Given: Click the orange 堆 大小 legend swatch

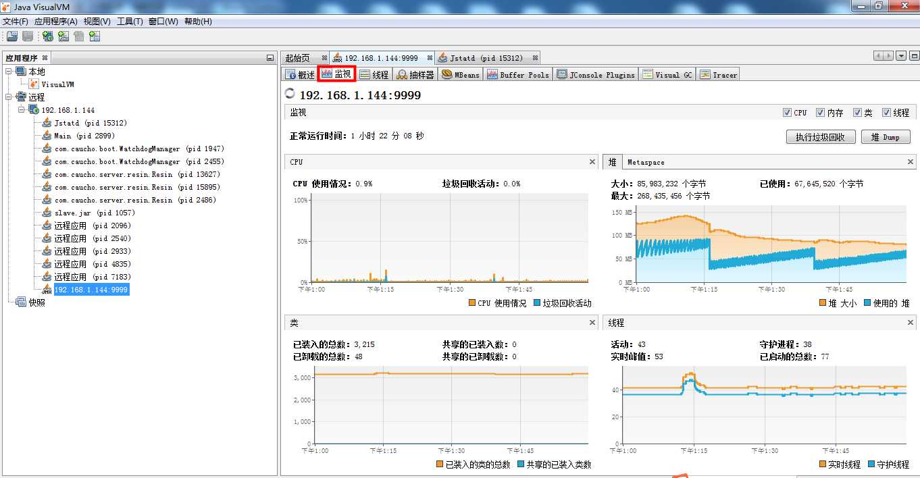Looking at the screenshot, I should point(823,303).
